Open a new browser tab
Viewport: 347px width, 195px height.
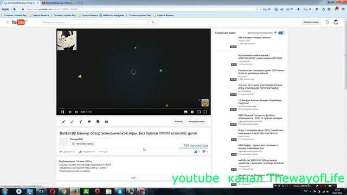pos(82,3)
